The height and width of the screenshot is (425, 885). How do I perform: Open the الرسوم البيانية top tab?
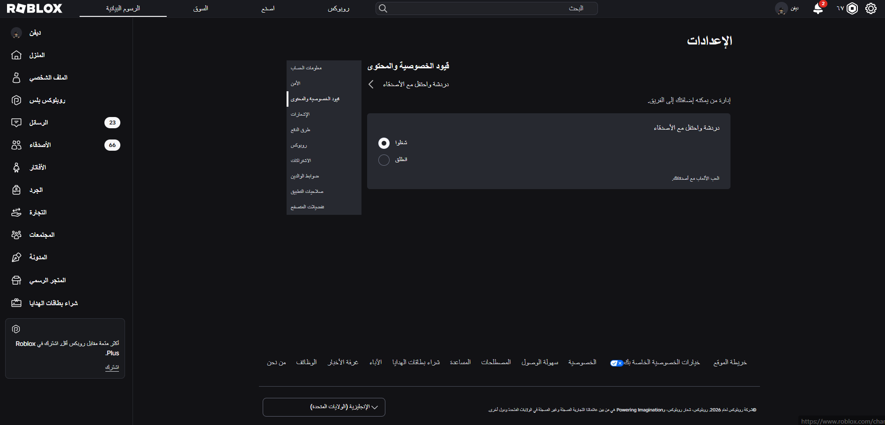[123, 8]
